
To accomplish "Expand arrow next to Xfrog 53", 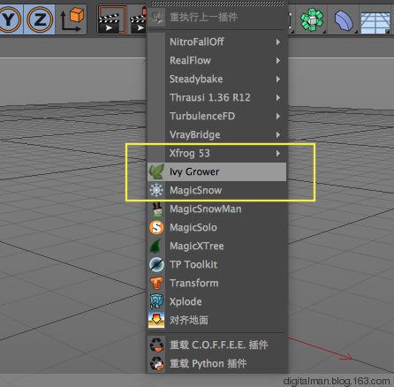I will click(278, 154).
